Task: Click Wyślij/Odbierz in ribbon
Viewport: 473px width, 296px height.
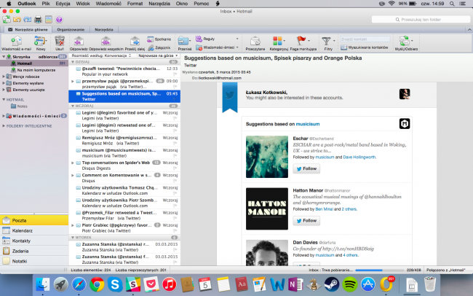Action: (406, 43)
